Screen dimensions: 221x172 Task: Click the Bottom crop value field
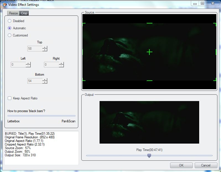35,81
